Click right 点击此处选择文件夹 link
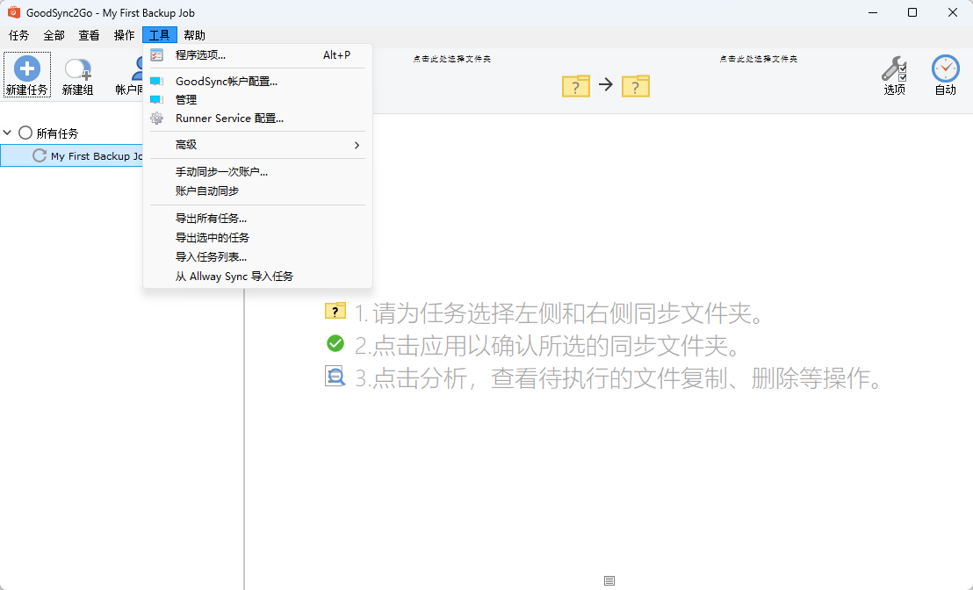This screenshot has width=973, height=590. point(759,59)
